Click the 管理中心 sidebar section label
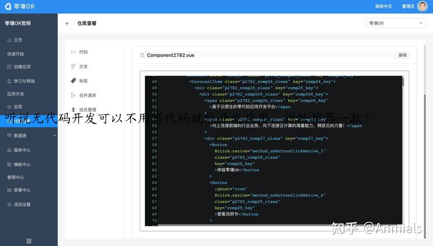Image resolution: width=433 pixels, height=246 pixels. [15, 177]
